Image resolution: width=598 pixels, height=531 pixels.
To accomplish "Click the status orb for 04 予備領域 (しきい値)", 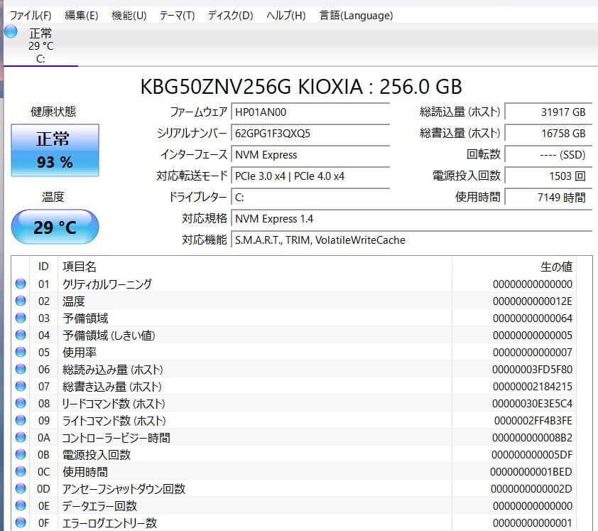I will click(x=21, y=335).
